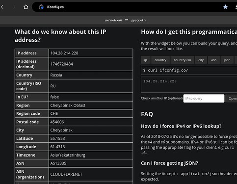Choose the asn query button

[x=213, y=60]
